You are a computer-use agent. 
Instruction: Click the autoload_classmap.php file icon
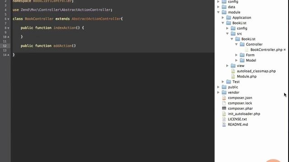233,71
